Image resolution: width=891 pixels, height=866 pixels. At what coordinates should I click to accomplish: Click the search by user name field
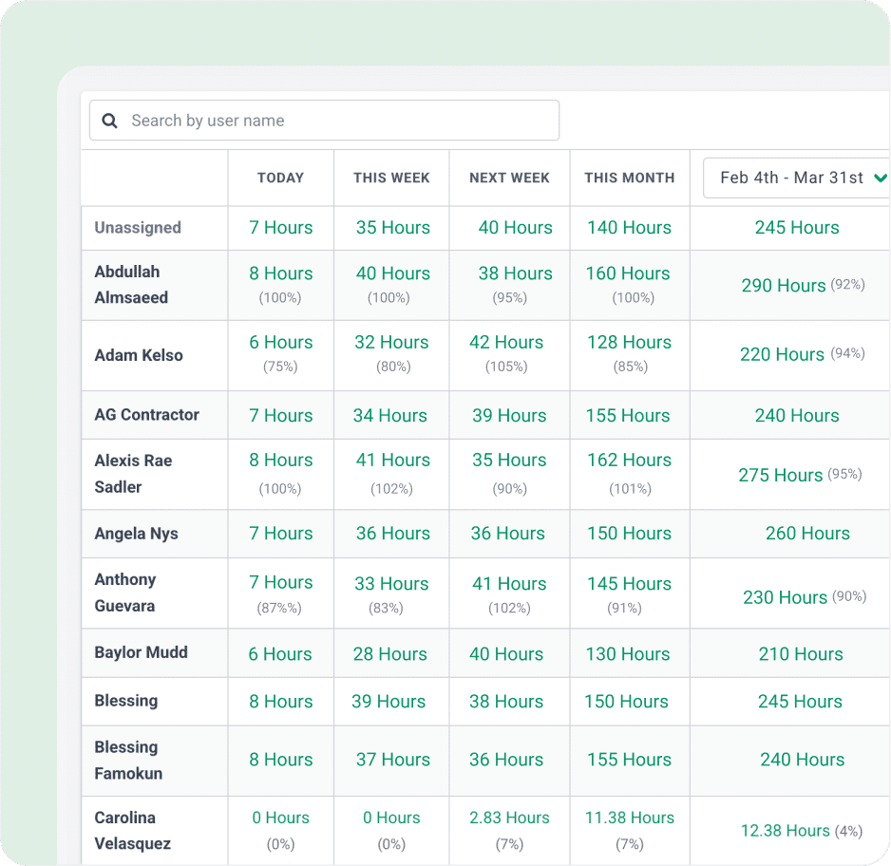click(x=323, y=120)
